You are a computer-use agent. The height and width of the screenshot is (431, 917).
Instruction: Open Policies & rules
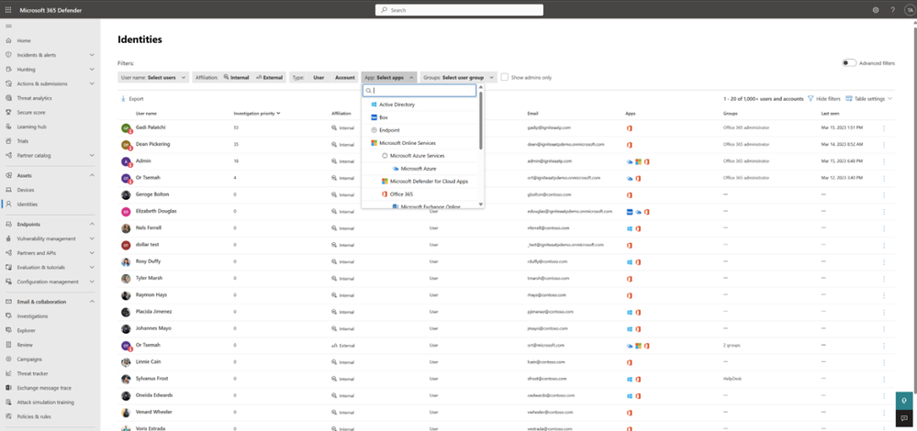coord(33,416)
